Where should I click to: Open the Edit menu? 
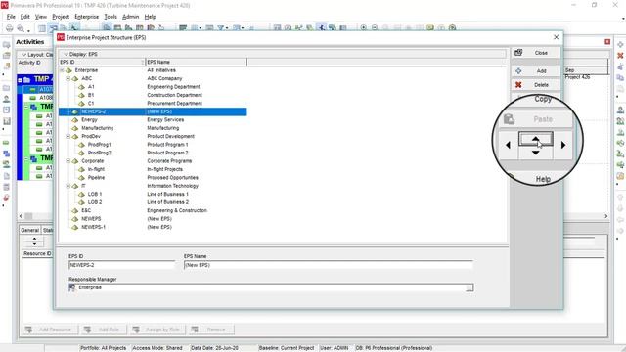point(25,17)
